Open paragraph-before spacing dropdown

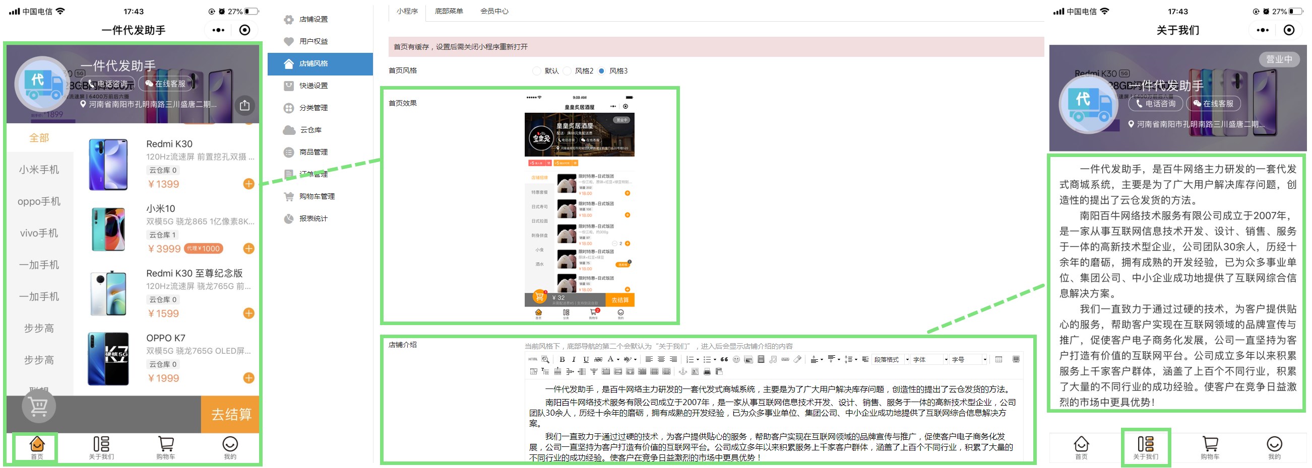tap(817, 359)
